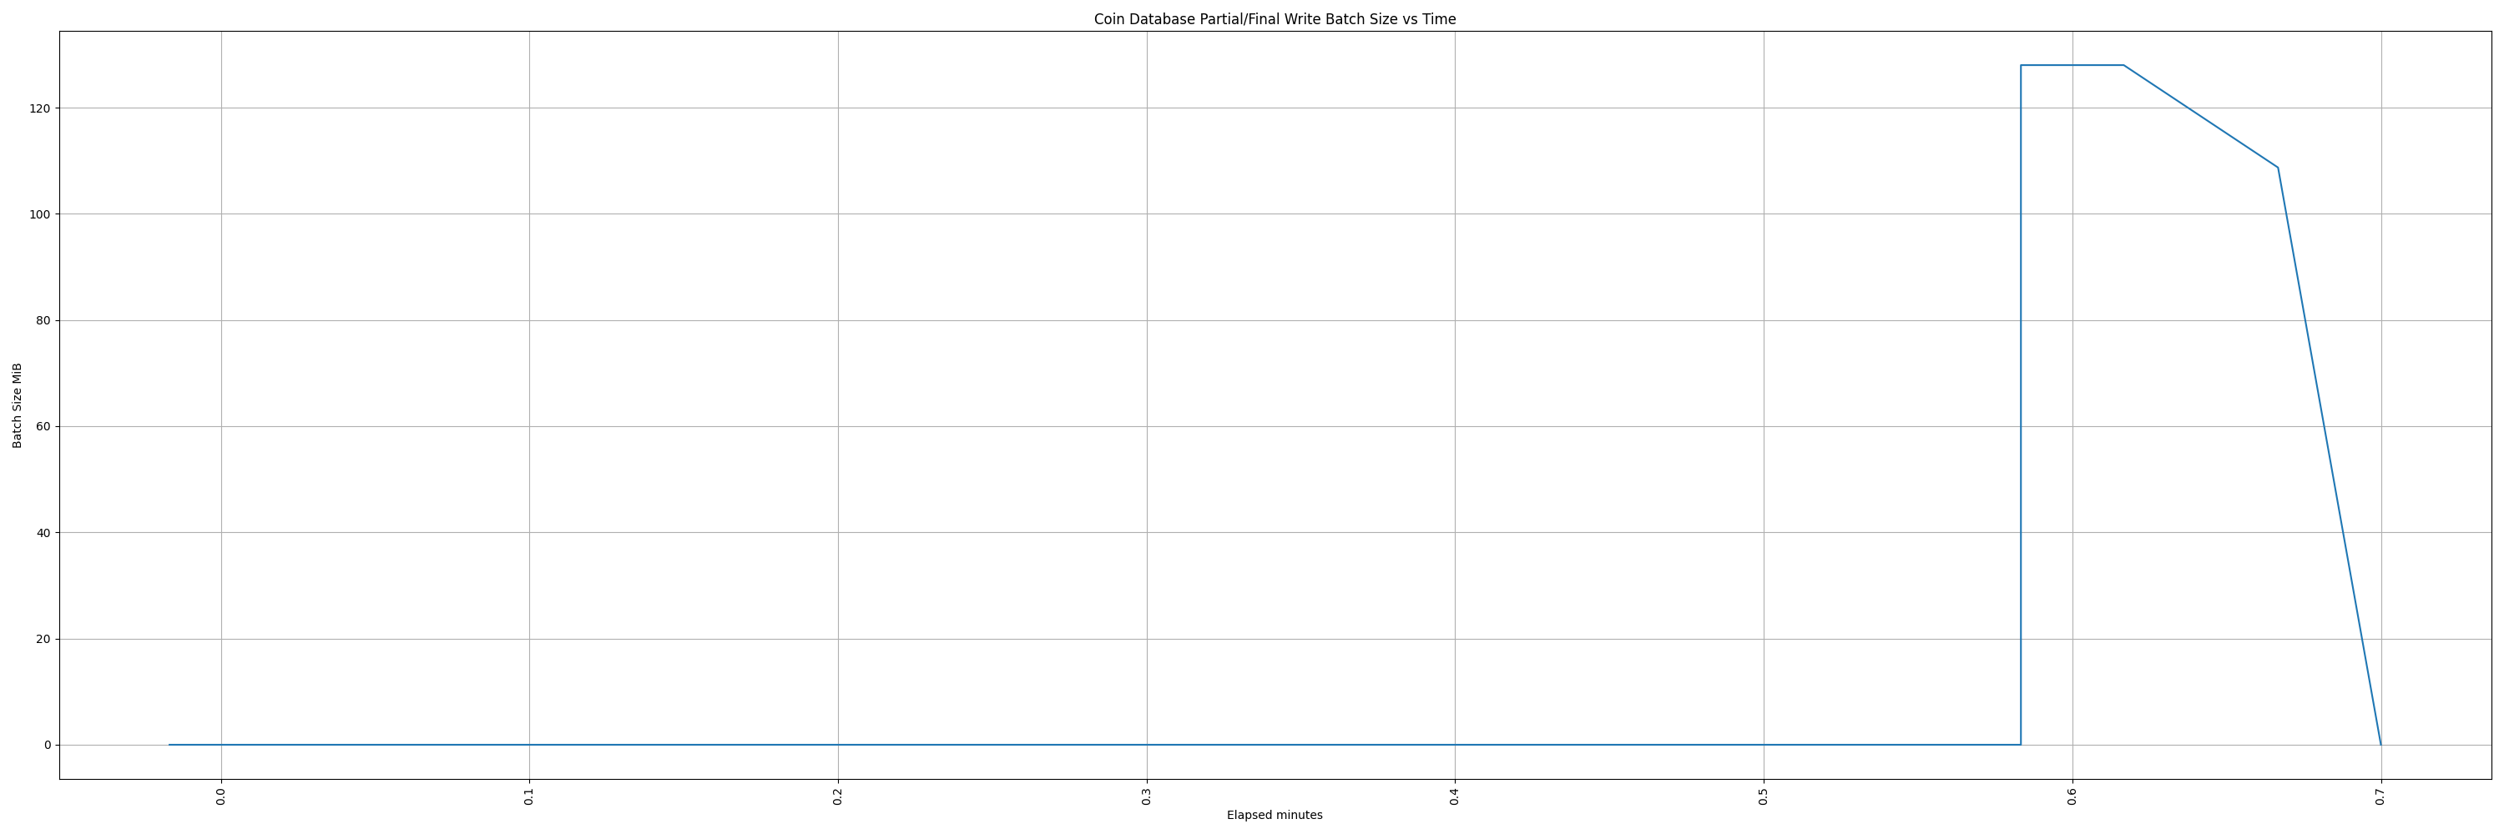Select the 80 y-axis tick label
This screenshot has height=834, width=2504.
point(43,320)
